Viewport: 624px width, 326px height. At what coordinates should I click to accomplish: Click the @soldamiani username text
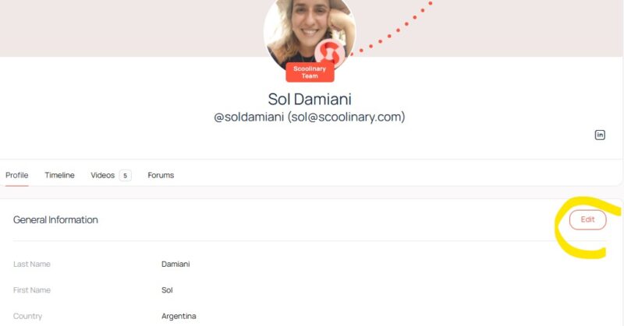(x=249, y=117)
